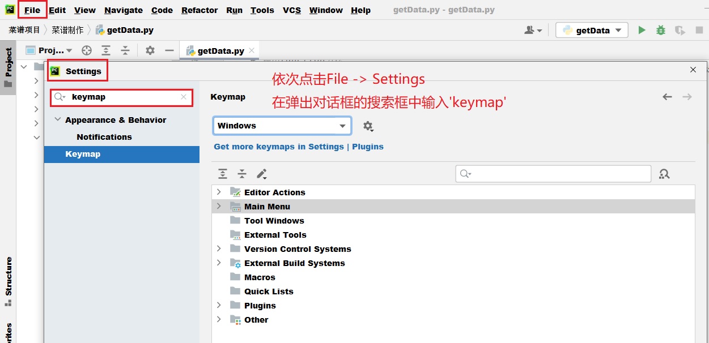Collapse Appearance & Behavior section
The height and width of the screenshot is (343, 709).
pos(57,120)
